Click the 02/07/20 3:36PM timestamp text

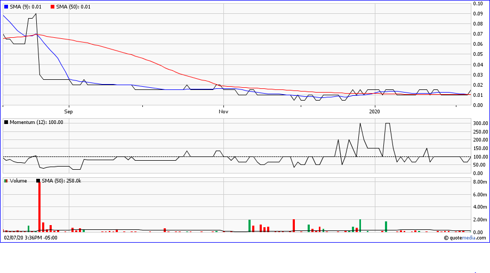30,238
